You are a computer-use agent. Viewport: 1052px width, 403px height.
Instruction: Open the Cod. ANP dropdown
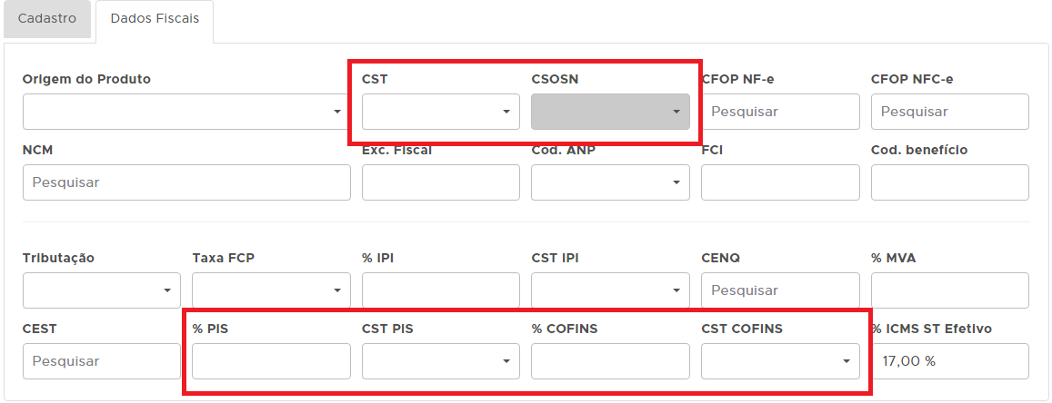(x=610, y=182)
